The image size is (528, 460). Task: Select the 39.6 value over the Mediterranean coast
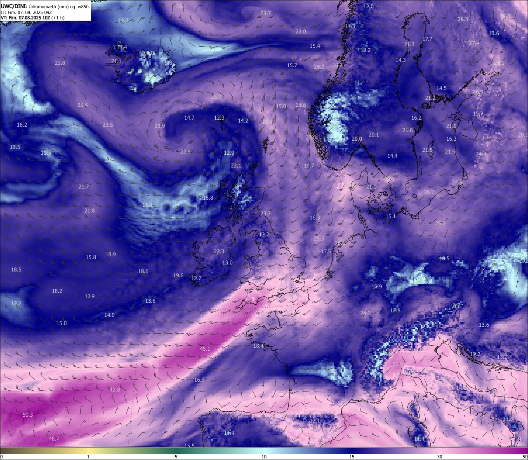(398, 364)
